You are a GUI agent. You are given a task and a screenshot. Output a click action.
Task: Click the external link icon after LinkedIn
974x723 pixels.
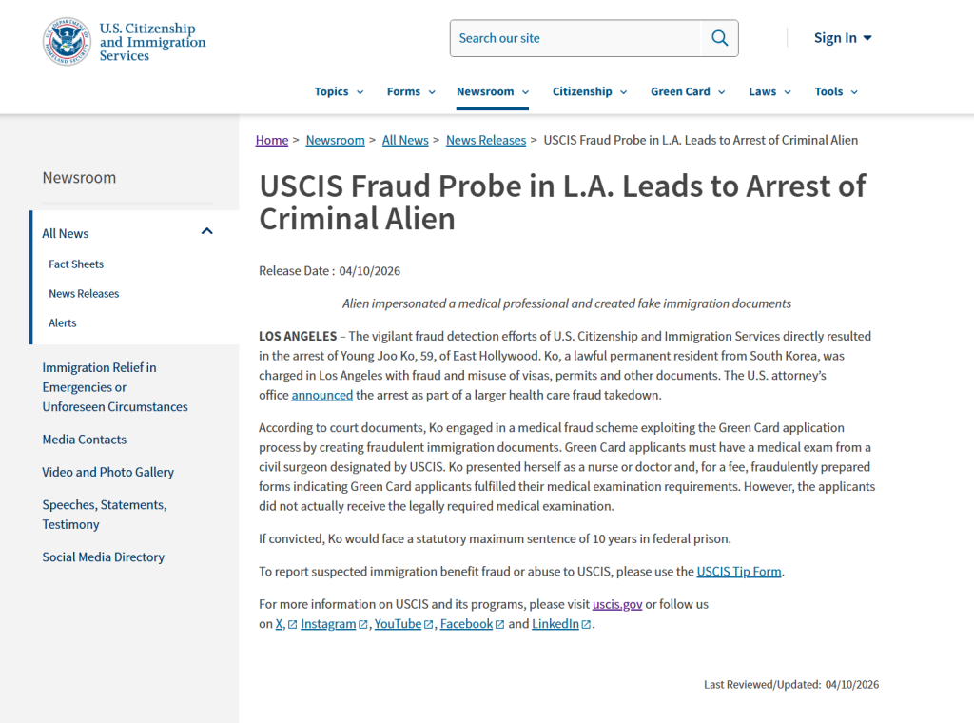(x=586, y=625)
